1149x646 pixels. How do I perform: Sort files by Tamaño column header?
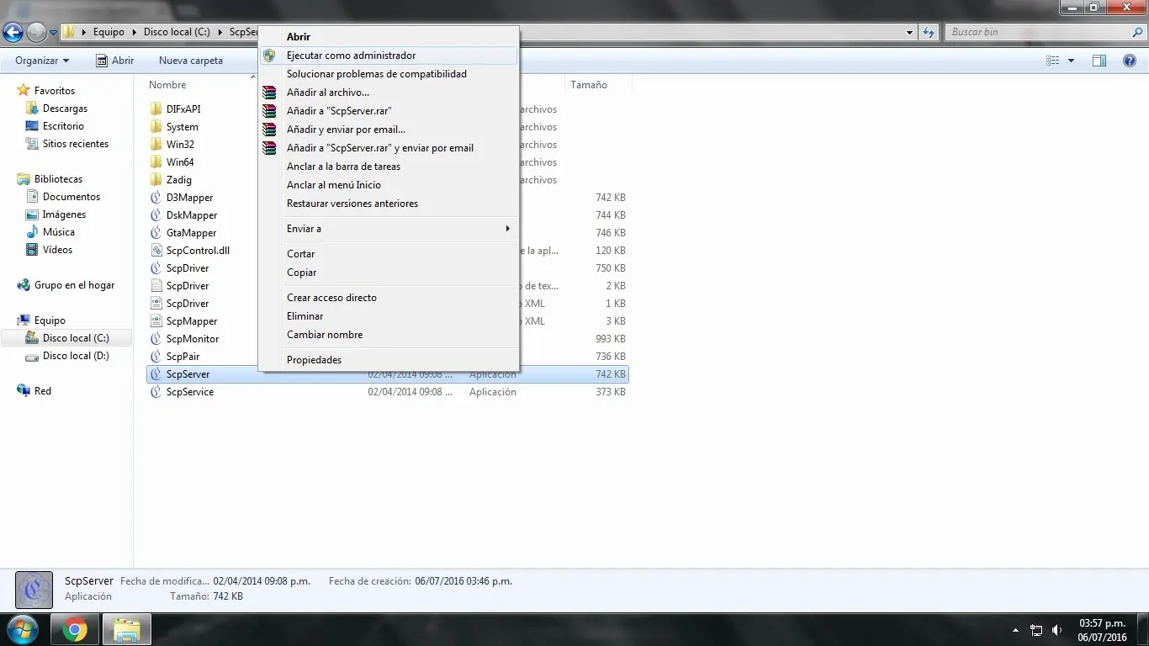(x=589, y=85)
